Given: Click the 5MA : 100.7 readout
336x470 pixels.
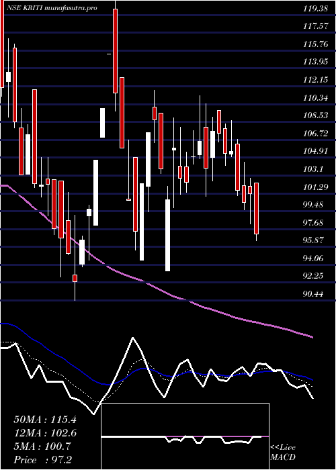Looking at the screenshot, I should pyautogui.click(x=42, y=446).
